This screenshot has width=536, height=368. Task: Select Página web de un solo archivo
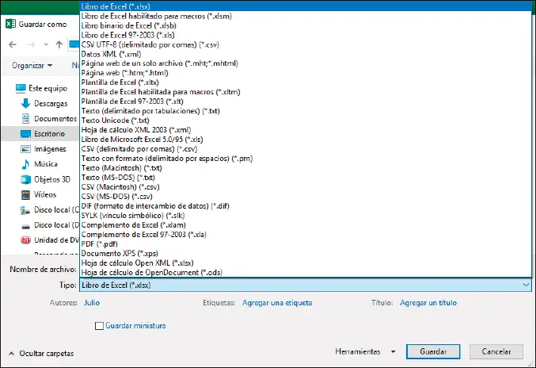[306, 63]
